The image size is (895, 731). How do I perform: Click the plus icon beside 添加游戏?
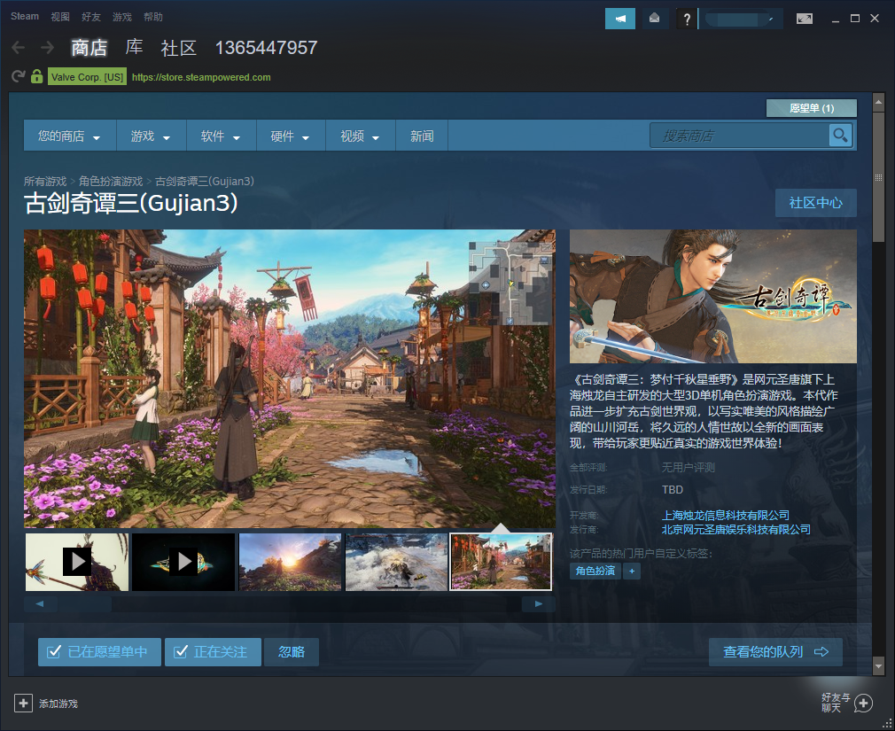click(23, 703)
